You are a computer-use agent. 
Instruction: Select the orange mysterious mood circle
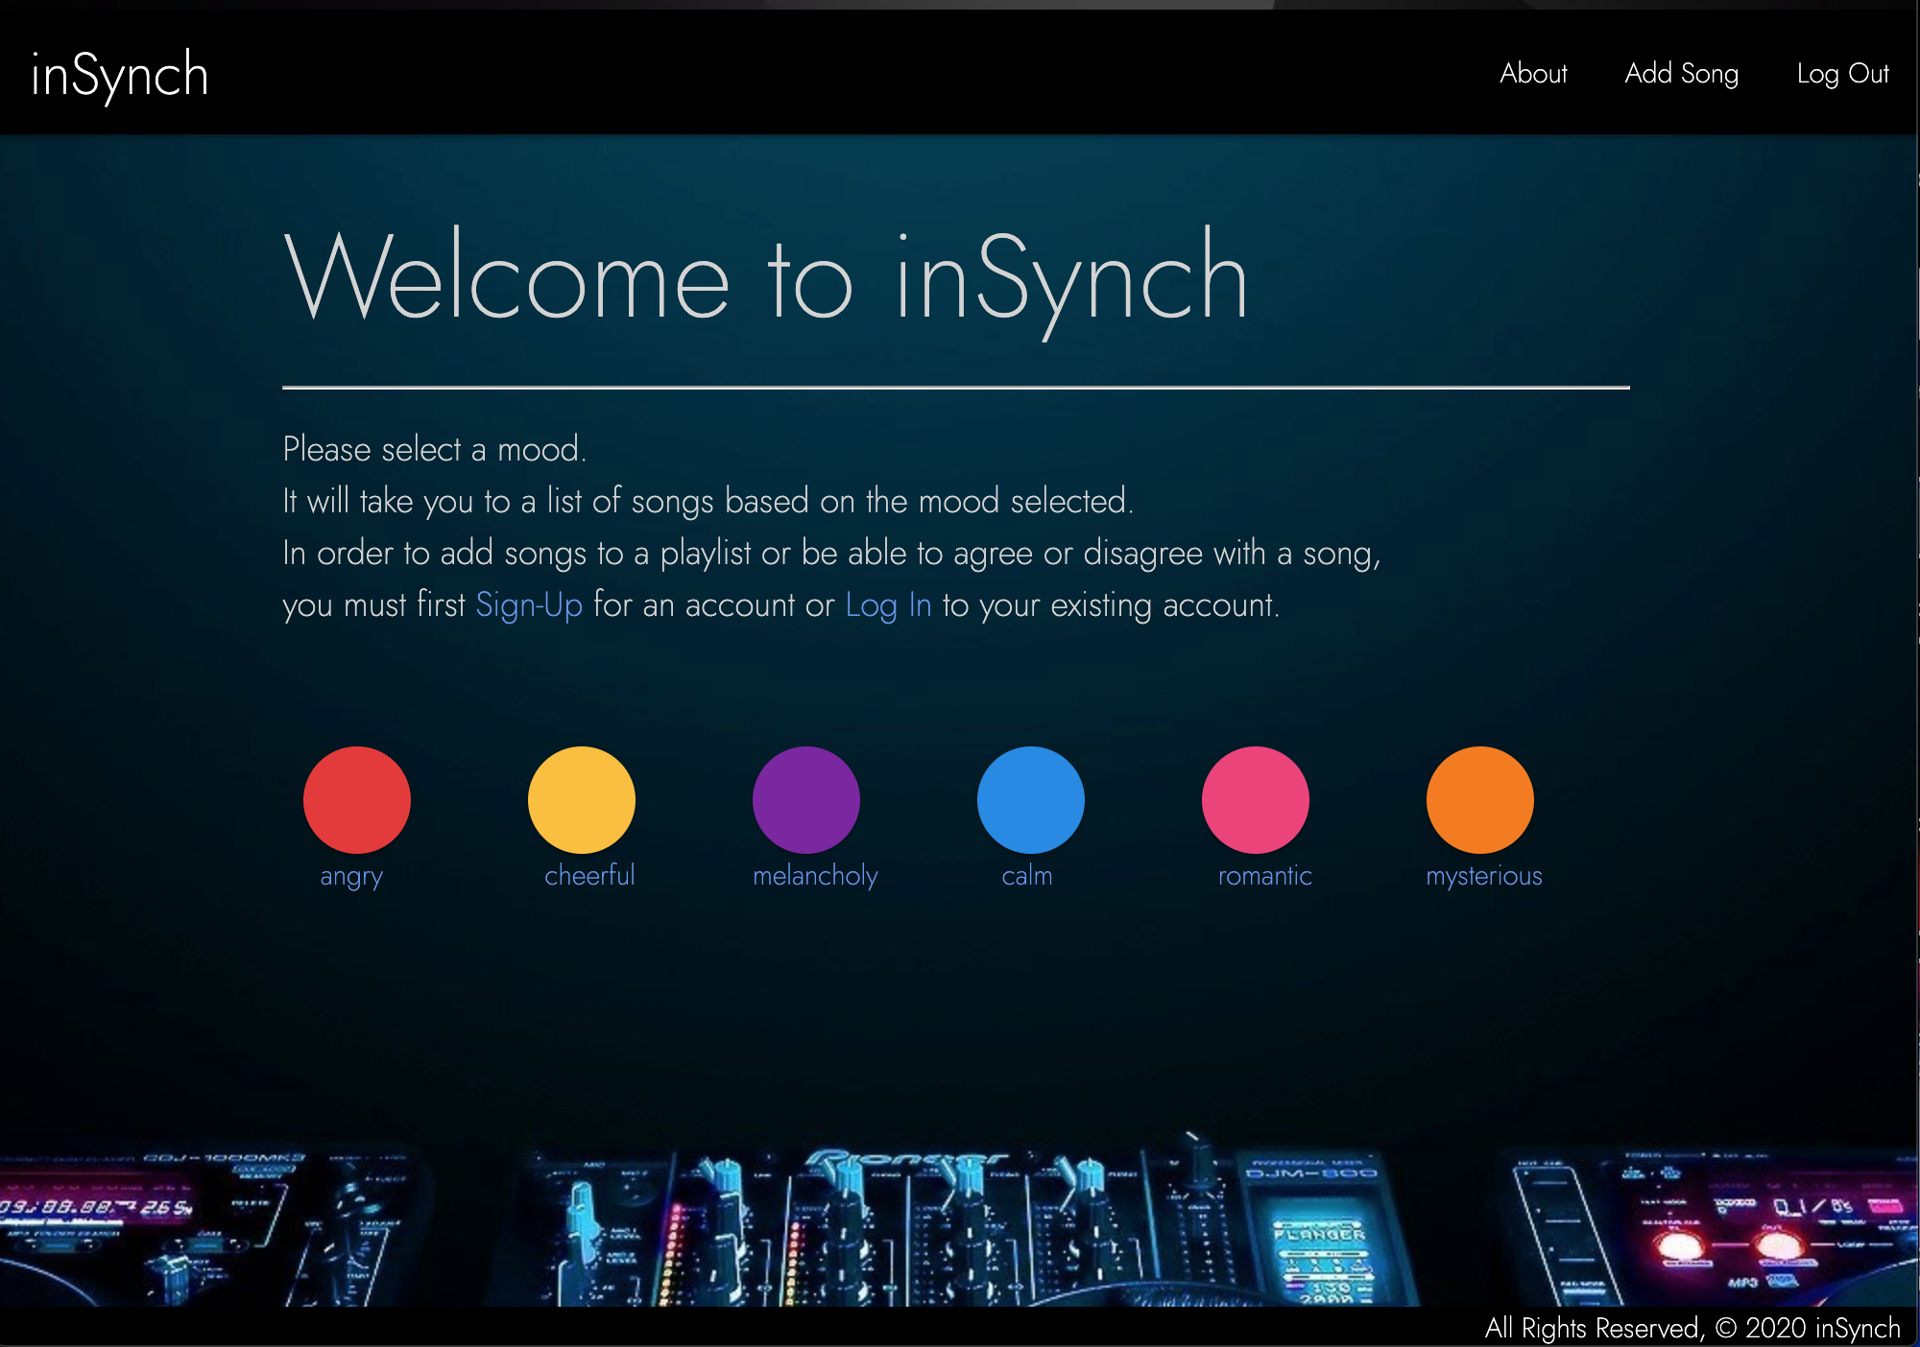point(1479,799)
